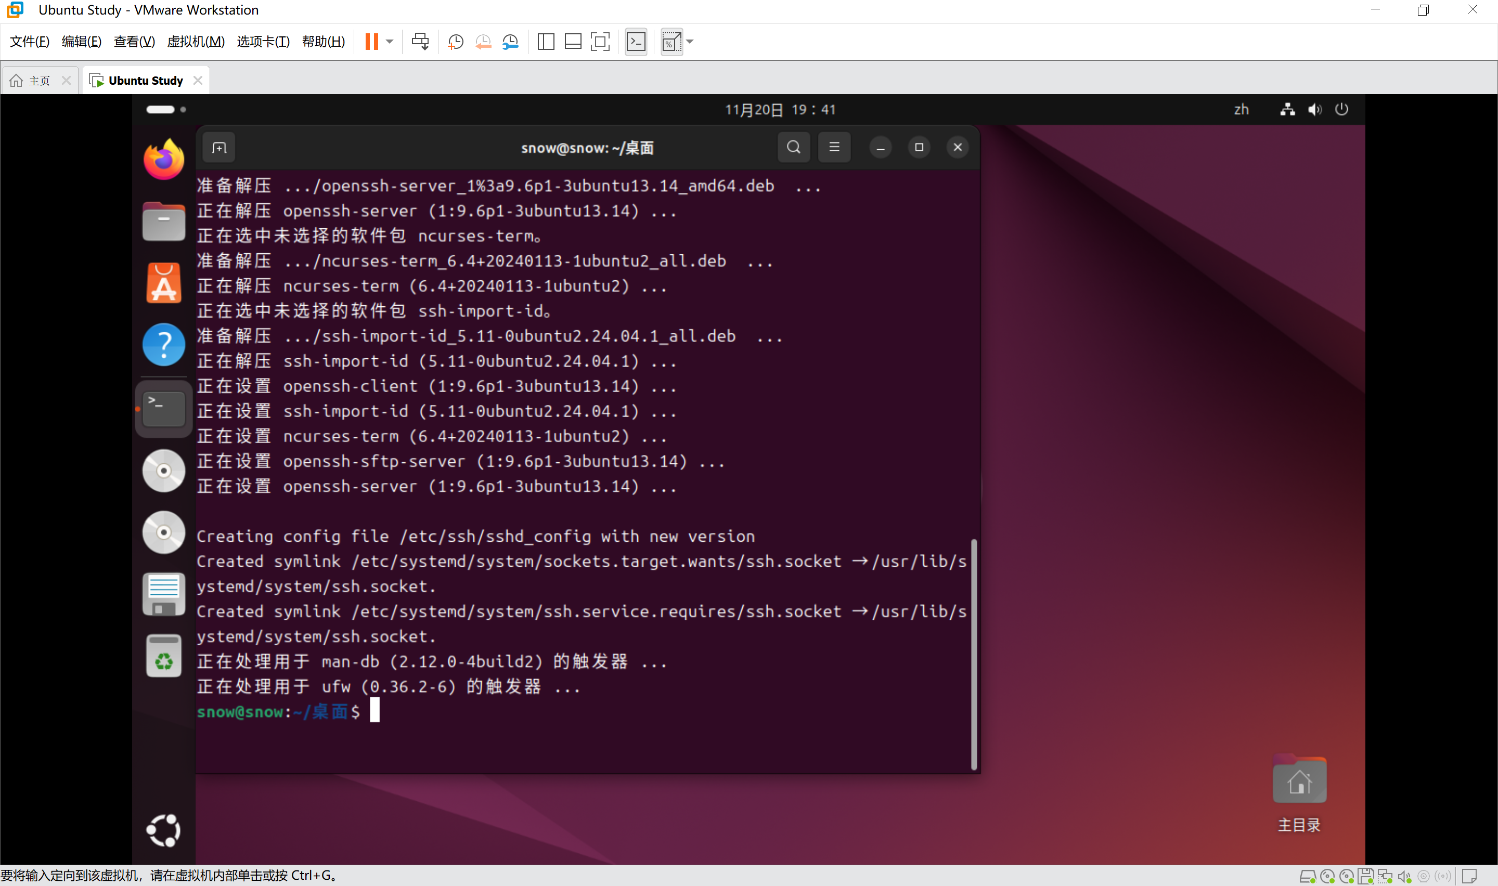Open the console view toolbar icon
Viewport: 1498px width, 886px height.
[636, 42]
